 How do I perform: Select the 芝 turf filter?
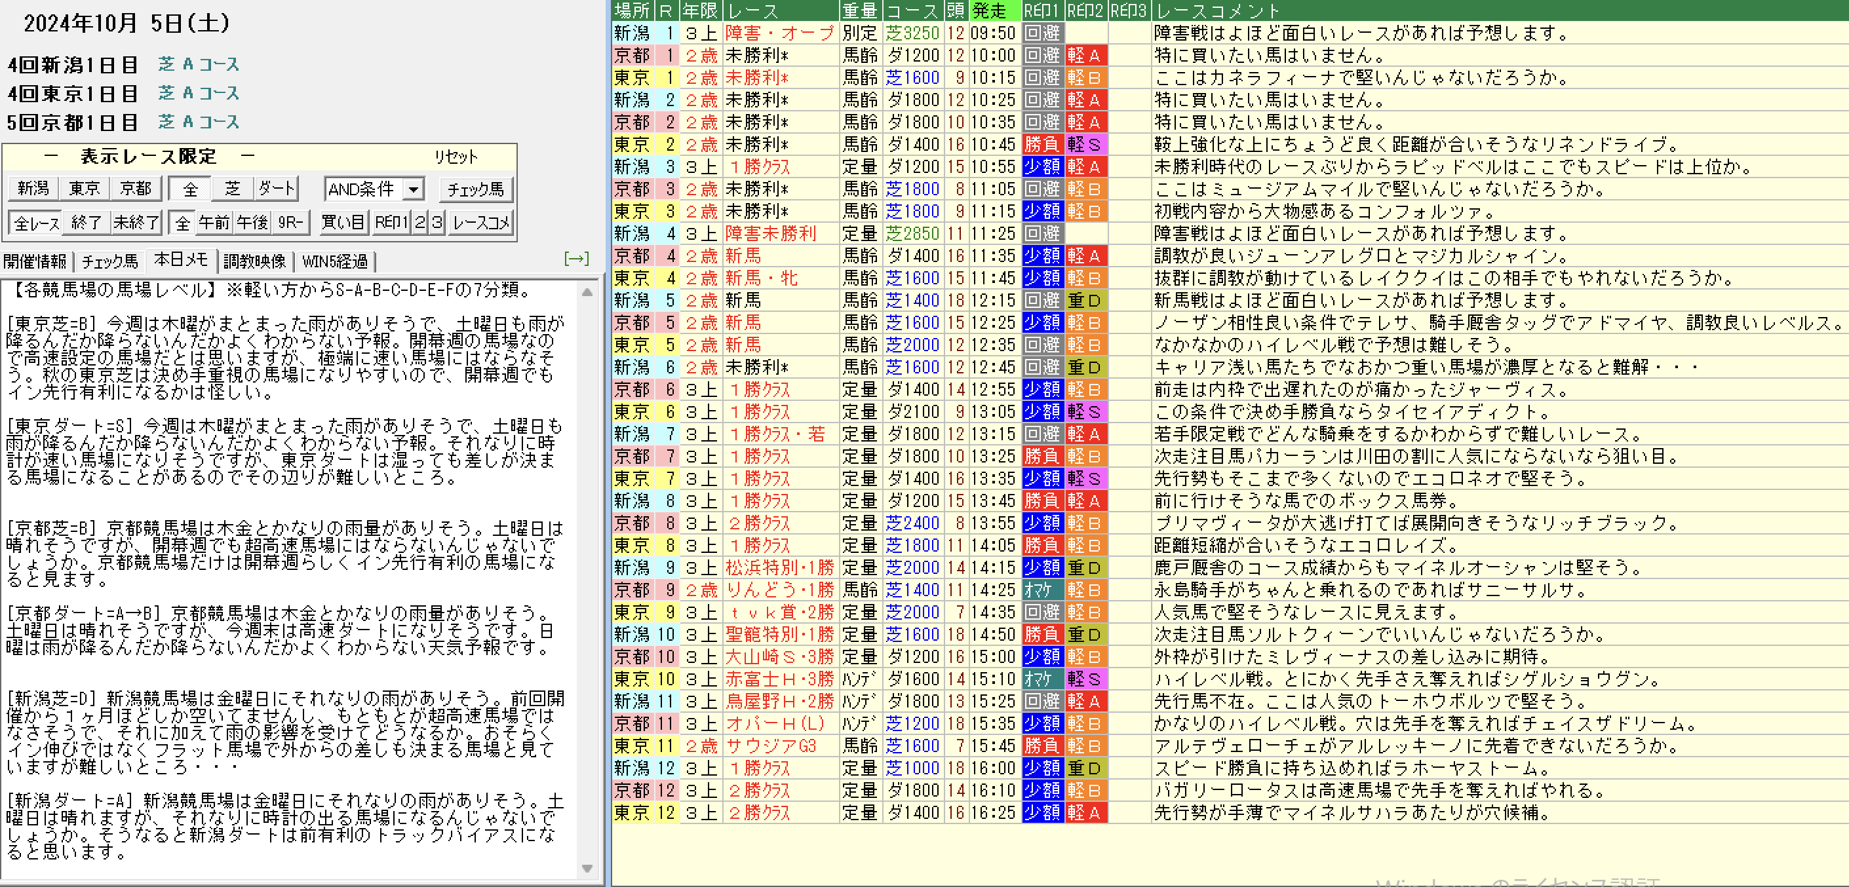(233, 188)
